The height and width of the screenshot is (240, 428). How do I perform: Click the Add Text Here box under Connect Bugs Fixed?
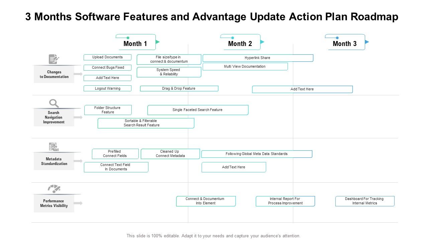tap(107, 78)
